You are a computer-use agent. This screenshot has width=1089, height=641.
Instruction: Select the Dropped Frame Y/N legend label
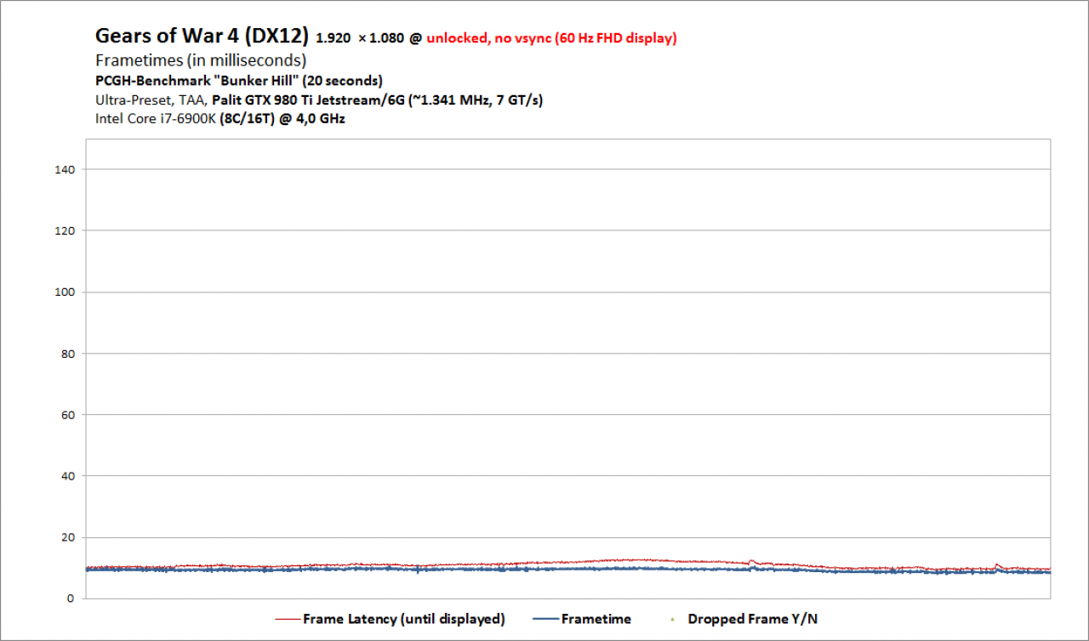click(753, 619)
